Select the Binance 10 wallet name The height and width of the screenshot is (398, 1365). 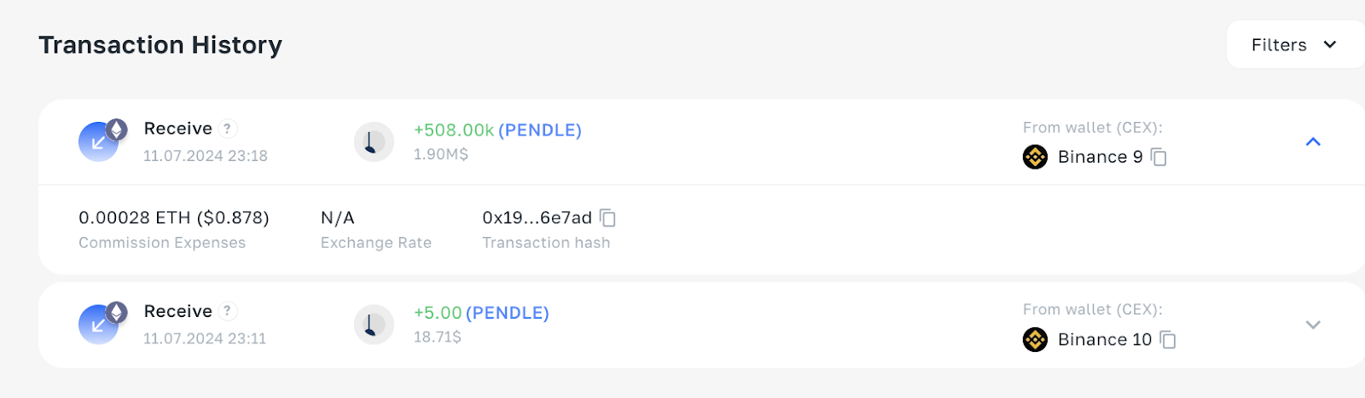point(1105,339)
